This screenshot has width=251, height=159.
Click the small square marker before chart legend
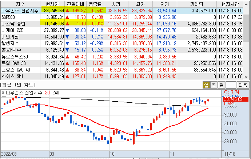point(3,93)
